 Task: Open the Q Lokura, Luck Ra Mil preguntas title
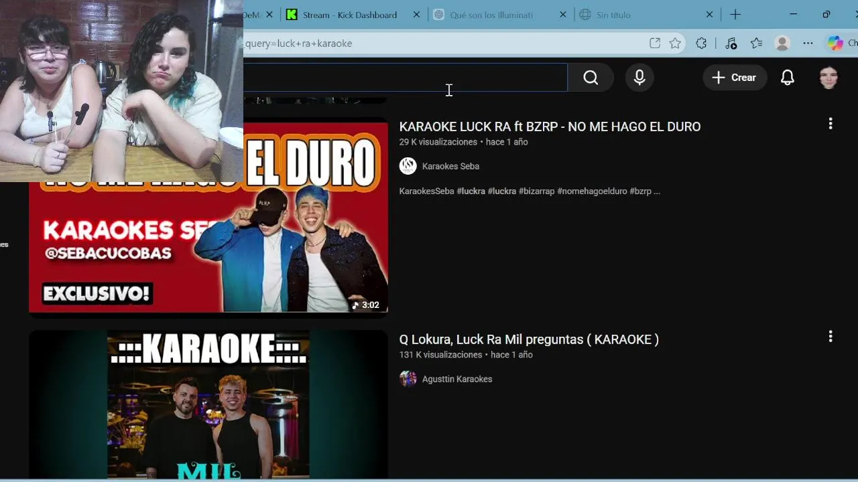click(x=529, y=339)
